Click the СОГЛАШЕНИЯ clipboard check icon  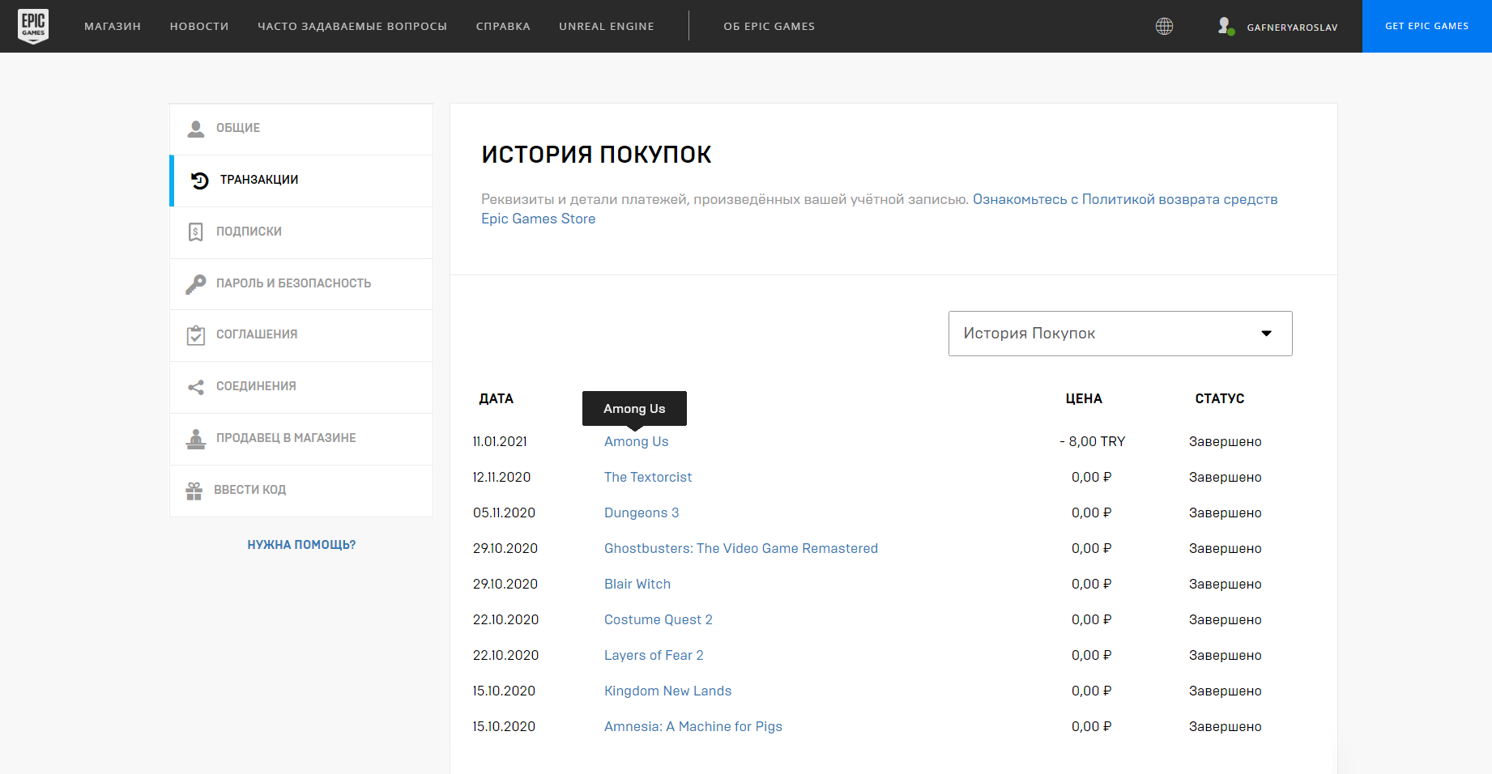tap(195, 334)
